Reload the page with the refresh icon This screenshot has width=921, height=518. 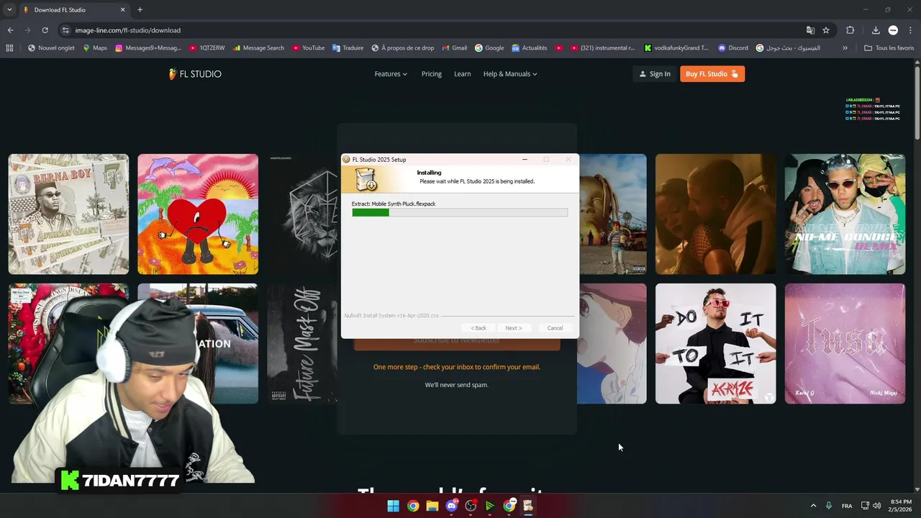[x=45, y=30]
